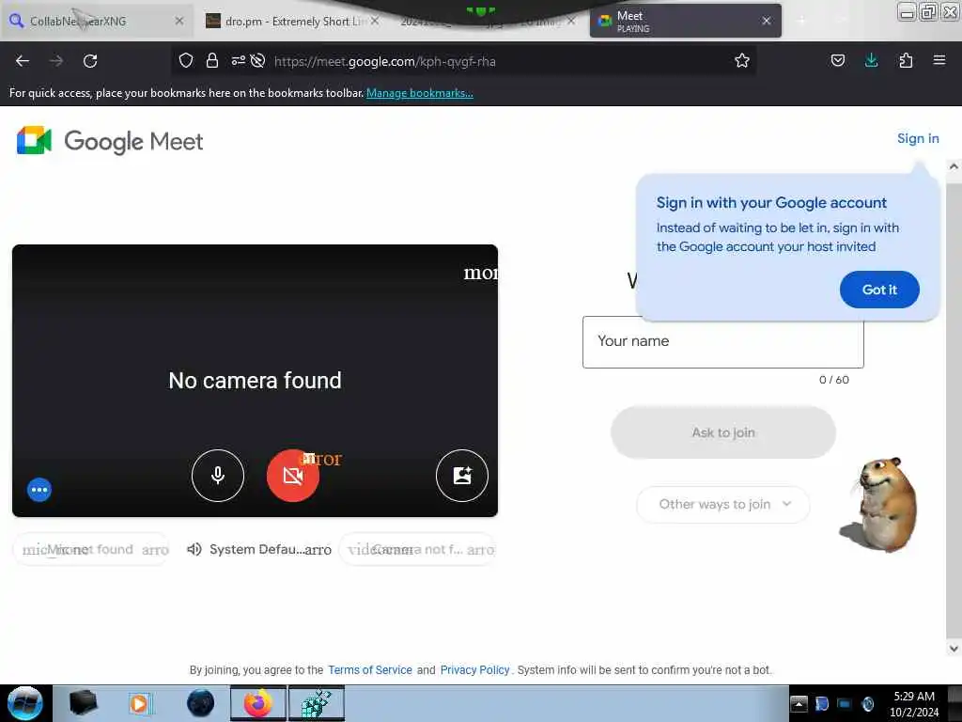
Task: Open the apply visual effects button
Action: point(461,475)
